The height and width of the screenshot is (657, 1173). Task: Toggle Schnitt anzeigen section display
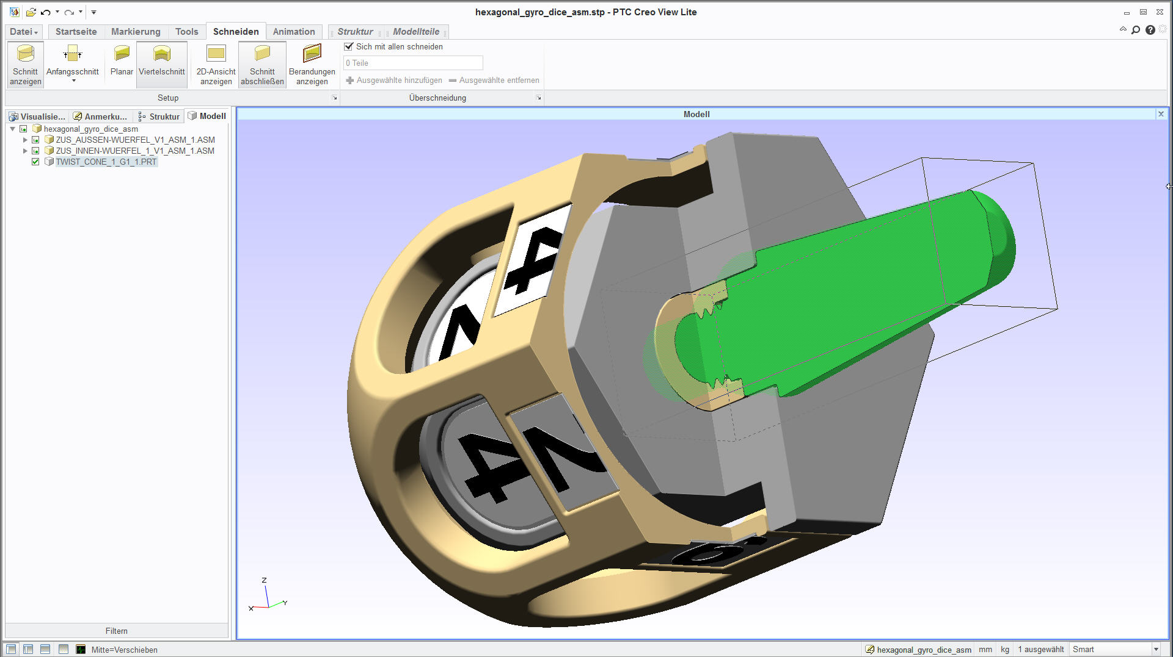26,64
